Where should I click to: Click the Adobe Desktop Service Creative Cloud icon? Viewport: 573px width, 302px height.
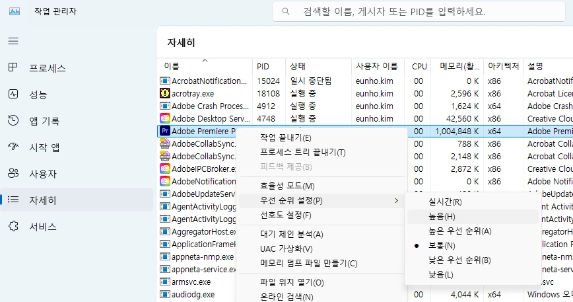pyautogui.click(x=165, y=118)
